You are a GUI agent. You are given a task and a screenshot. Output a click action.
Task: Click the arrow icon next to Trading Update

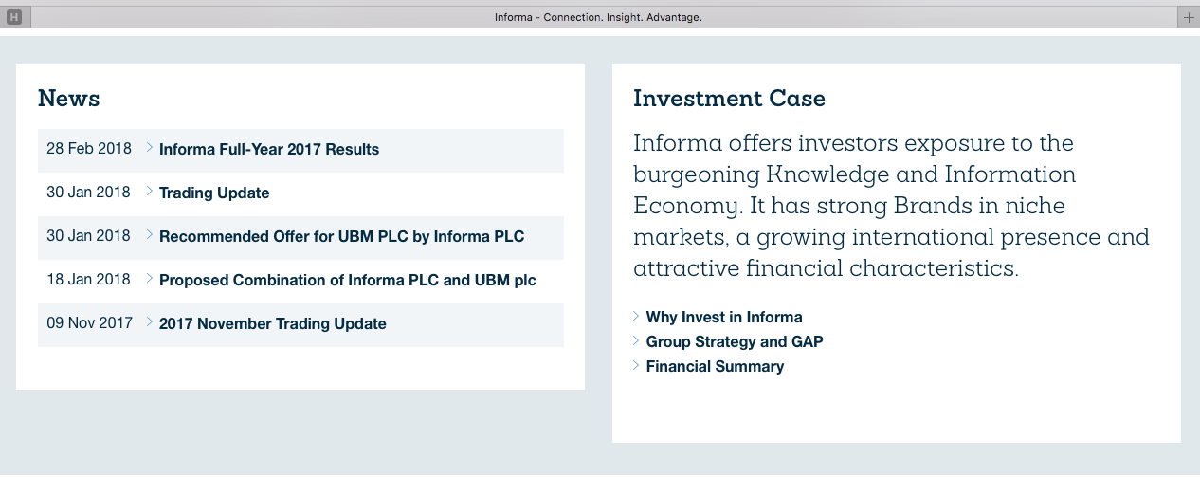pyautogui.click(x=150, y=192)
